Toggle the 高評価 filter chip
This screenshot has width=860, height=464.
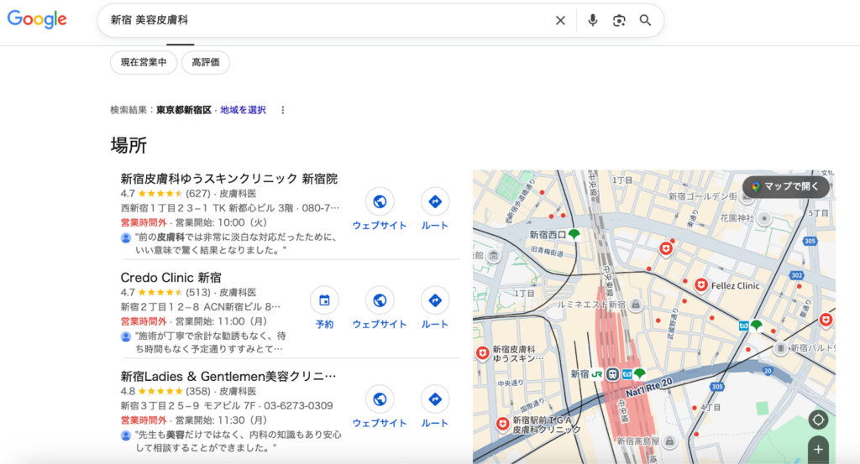(205, 62)
